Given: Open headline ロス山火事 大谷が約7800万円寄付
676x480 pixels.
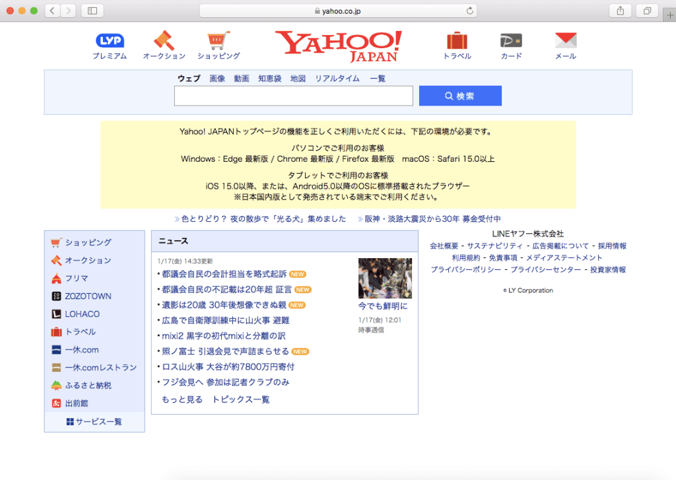Looking at the screenshot, I should (228, 366).
